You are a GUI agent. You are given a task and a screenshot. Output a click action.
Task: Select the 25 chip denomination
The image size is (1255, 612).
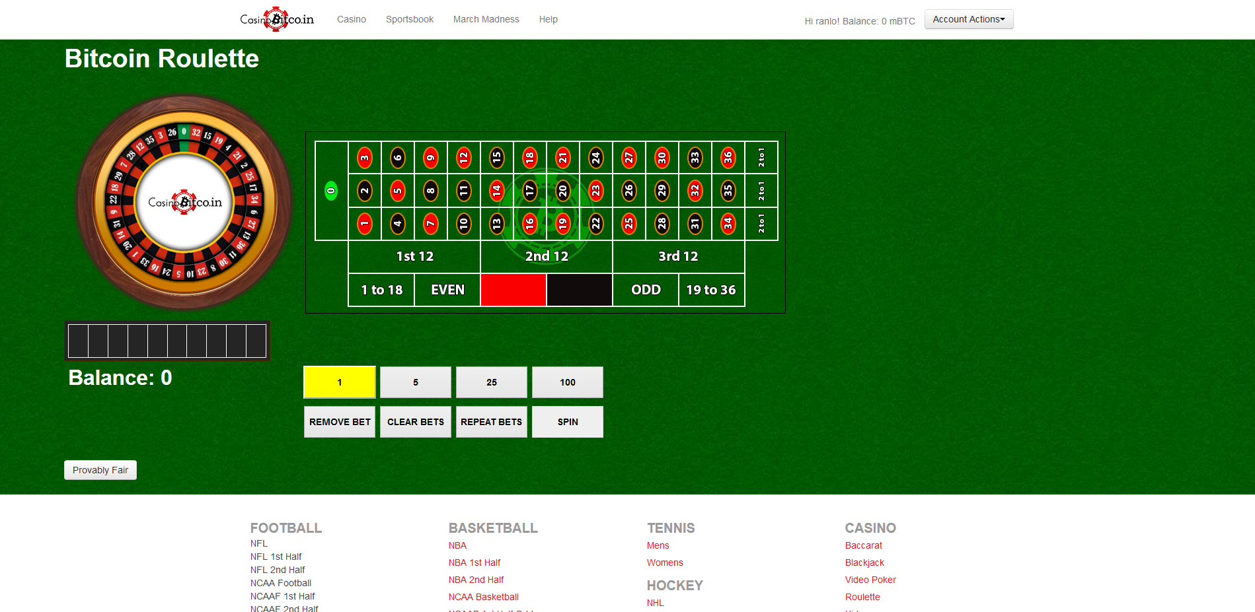[x=492, y=382]
